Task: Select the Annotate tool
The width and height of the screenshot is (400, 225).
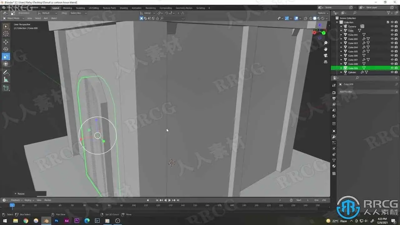Action: pos(6,72)
